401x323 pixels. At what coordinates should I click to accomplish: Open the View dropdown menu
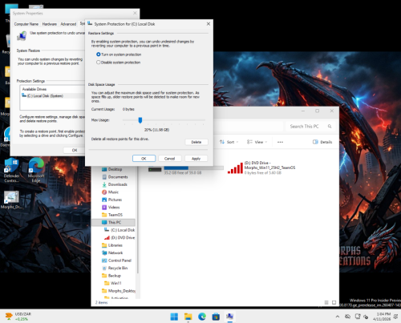coord(257,142)
